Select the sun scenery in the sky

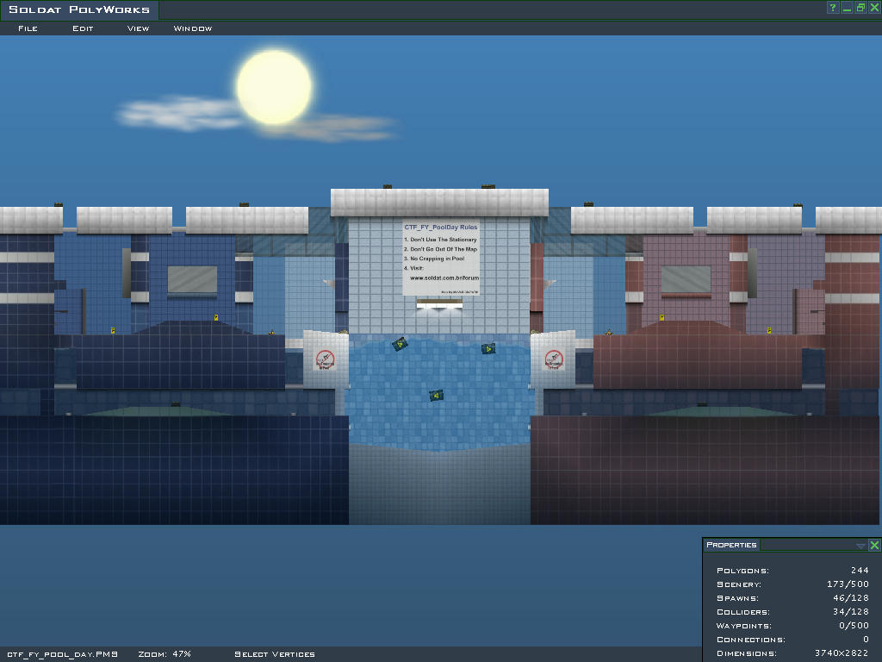click(x=274, y=87)
